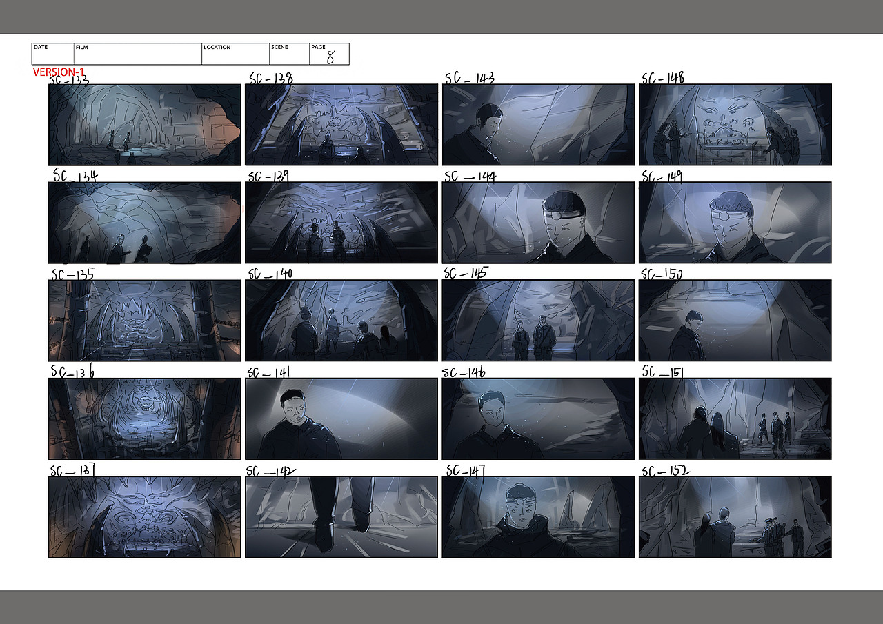Screen dimensions: 883x624
Task: Select storyboard panel SC-150
Action: (735, 321)
